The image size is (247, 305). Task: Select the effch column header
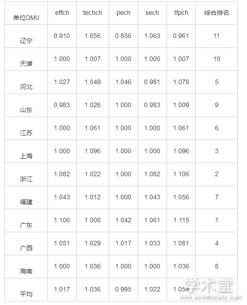(x=62, y=13)
